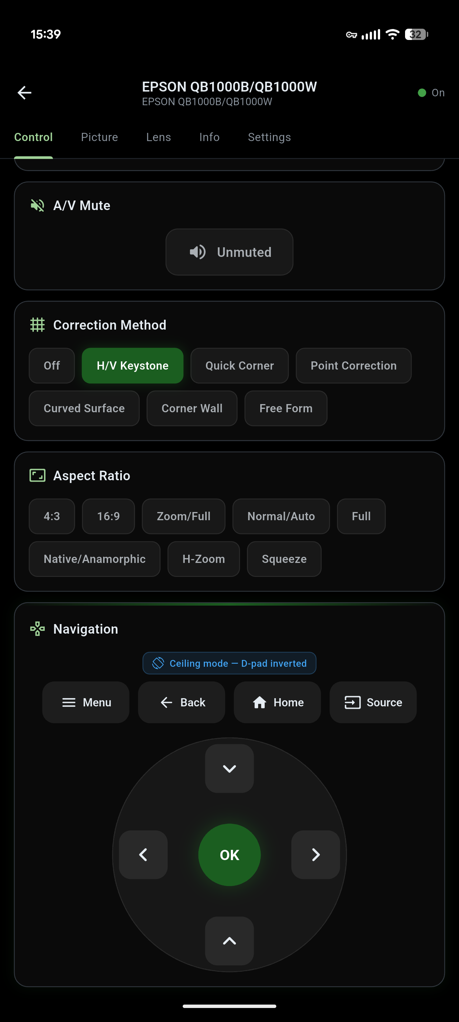Select Quick Corner correction

[239, 365]
